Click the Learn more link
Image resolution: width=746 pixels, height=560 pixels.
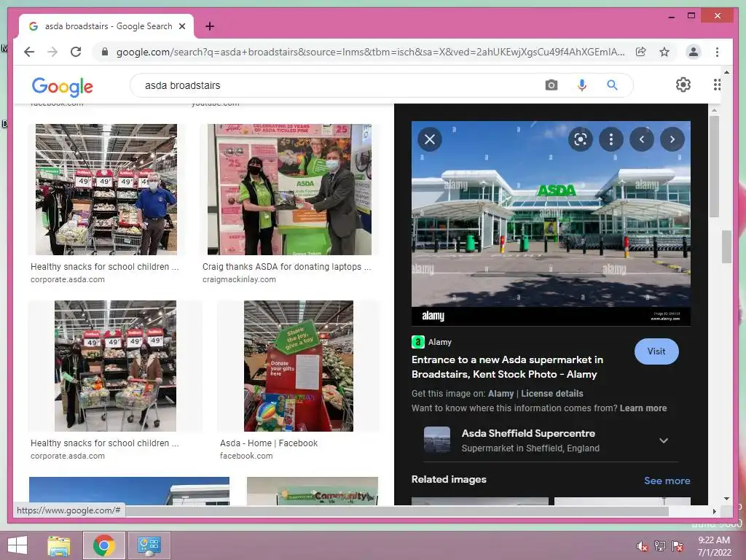[643, 408]
